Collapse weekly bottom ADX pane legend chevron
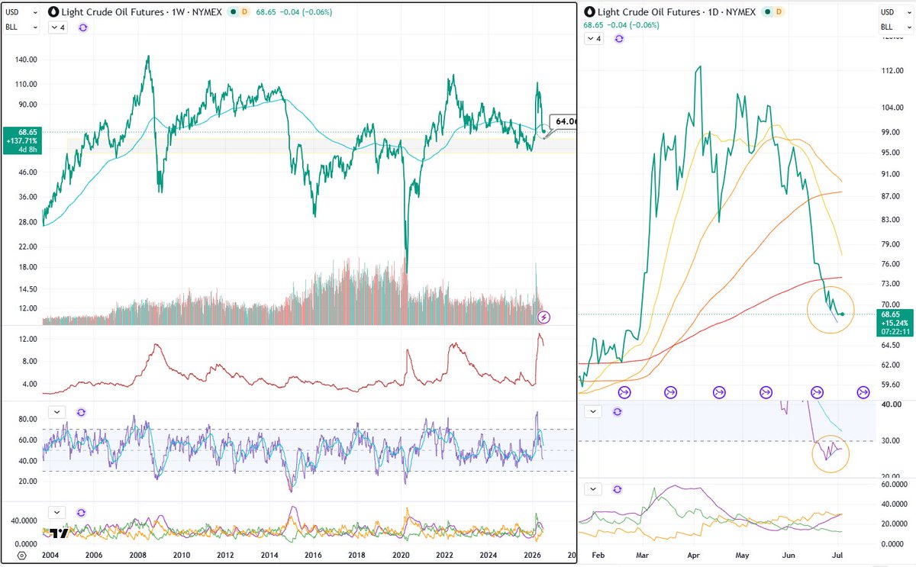916x567 pixels. [59, 512]
